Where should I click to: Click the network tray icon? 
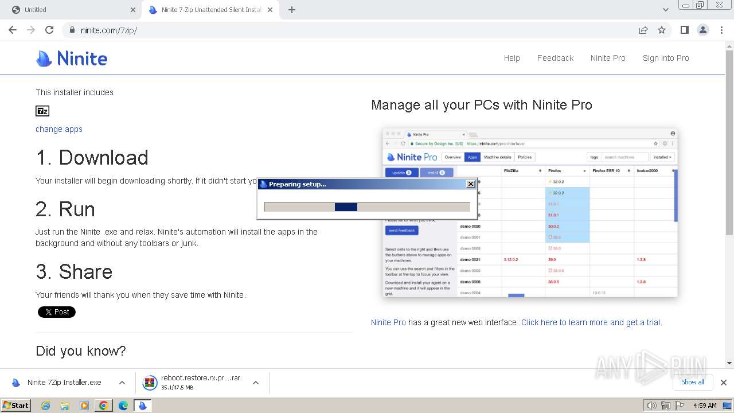click(x=666, y=406)
